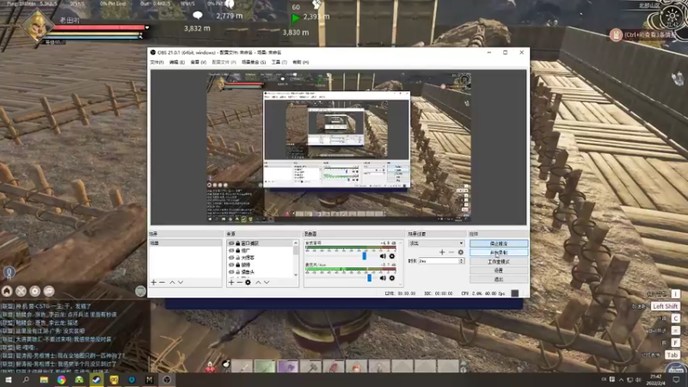Toggle lock on first source row
The image size is (688, 387).
[x=238, y=243]
